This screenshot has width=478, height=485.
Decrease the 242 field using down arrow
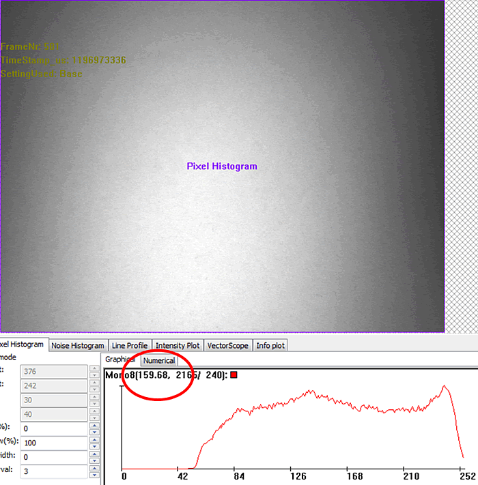pyautogui.click(x=95, y=389)
